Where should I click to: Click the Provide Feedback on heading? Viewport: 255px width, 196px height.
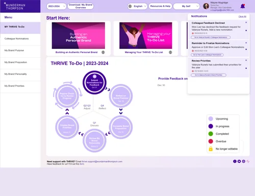173,79
